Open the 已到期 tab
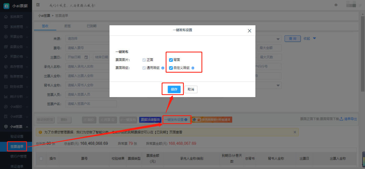365x169 pixels. tap(92, 26)
